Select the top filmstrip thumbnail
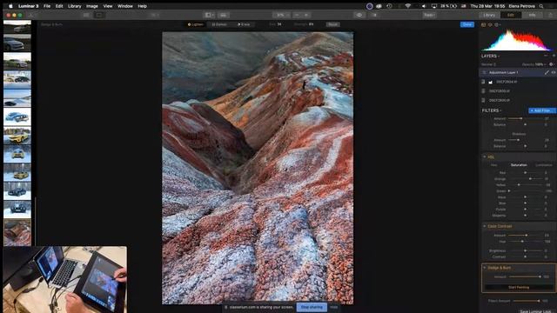This screenshot has height=313, width=557. pyautogui.click(x=17, y=27)
